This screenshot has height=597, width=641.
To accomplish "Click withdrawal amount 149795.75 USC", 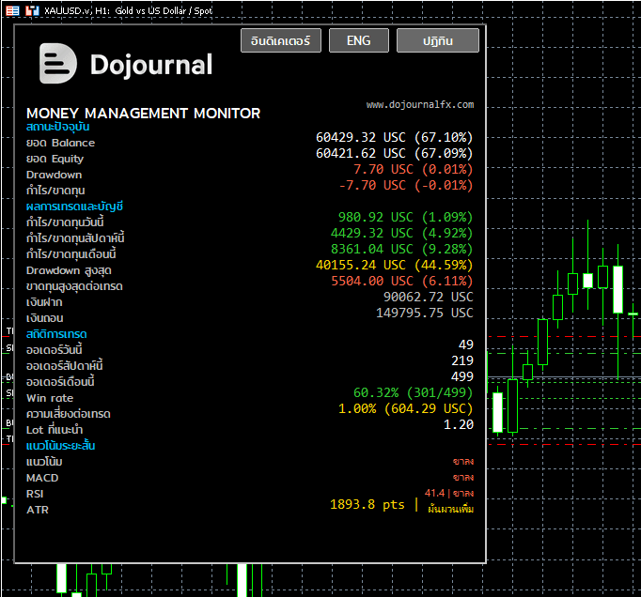I will point(424,313).
